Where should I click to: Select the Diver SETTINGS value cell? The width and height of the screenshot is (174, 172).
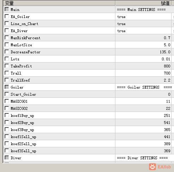(x=145, y=158)
